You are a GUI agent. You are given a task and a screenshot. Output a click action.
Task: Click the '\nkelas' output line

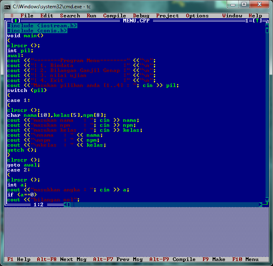click(x=57, y=145)
